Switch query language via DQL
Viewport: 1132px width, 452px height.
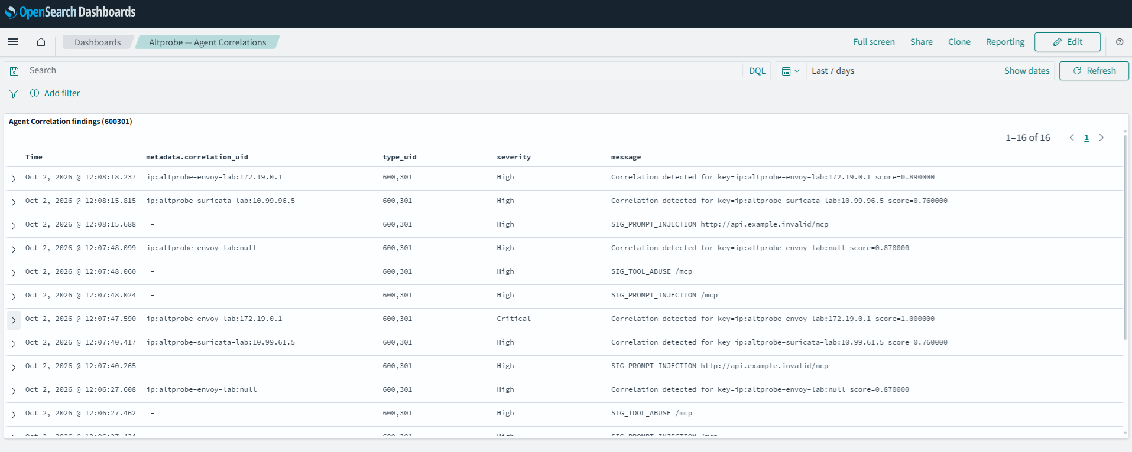pyautogui.click(x=757, y=71)
